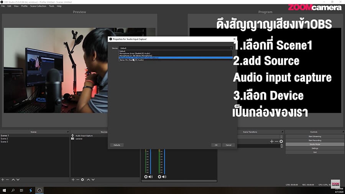The image size is (345, 194).
Task: Click the blue app icon on the taskbar
Action: pos(30,190)
